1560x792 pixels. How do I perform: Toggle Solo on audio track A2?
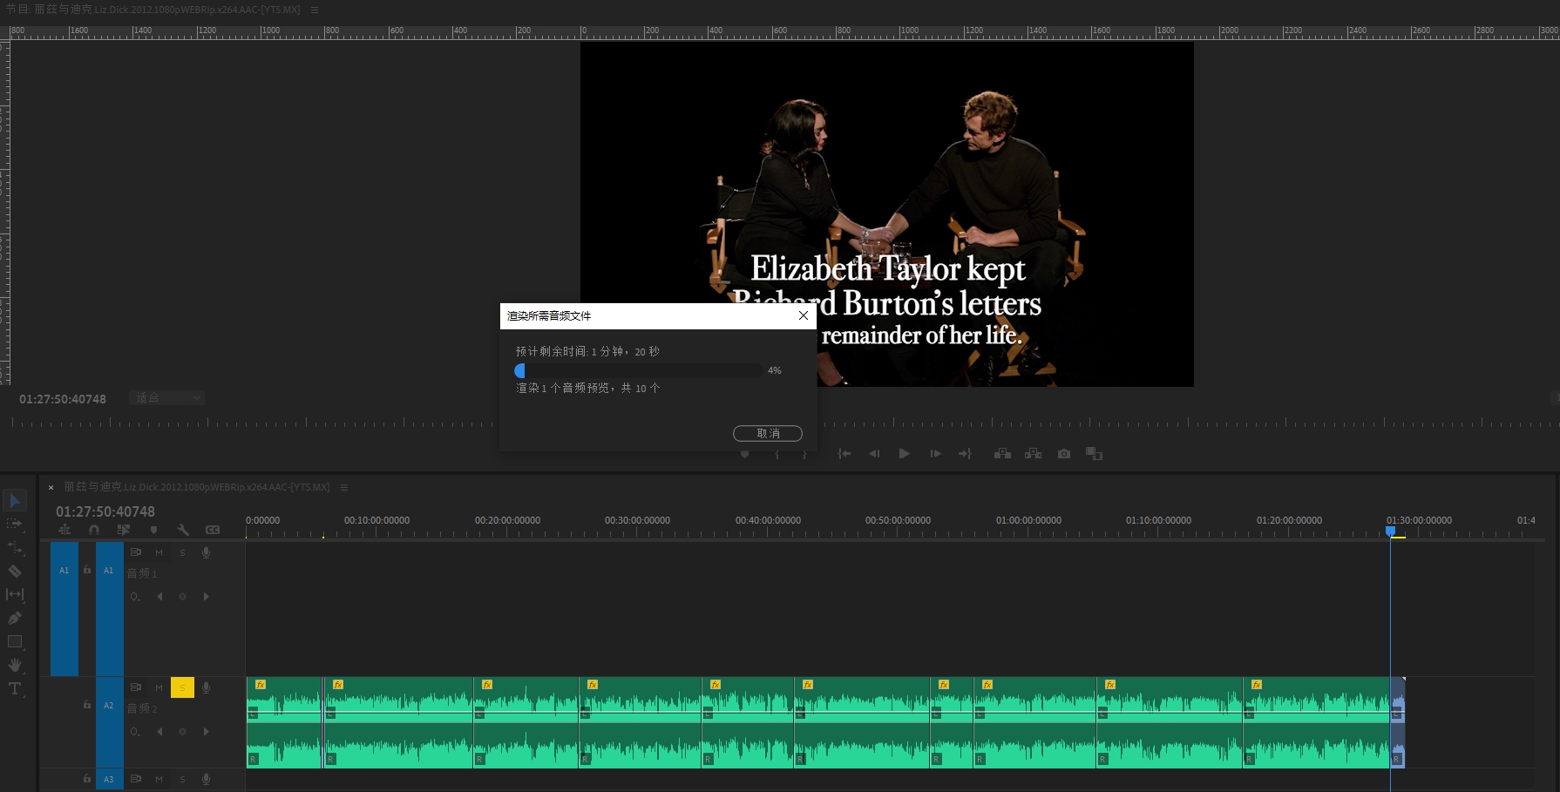coord(182,687)
